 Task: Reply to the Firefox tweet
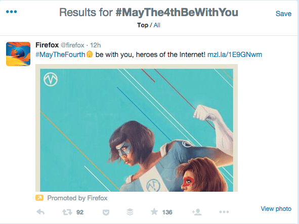point(40,212)
